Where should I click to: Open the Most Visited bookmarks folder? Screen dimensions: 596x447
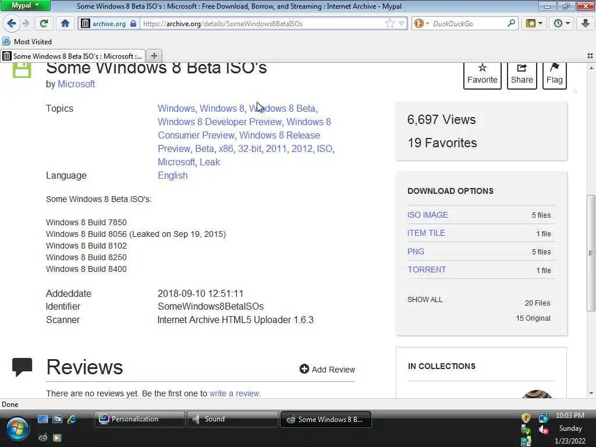(27, 41)
